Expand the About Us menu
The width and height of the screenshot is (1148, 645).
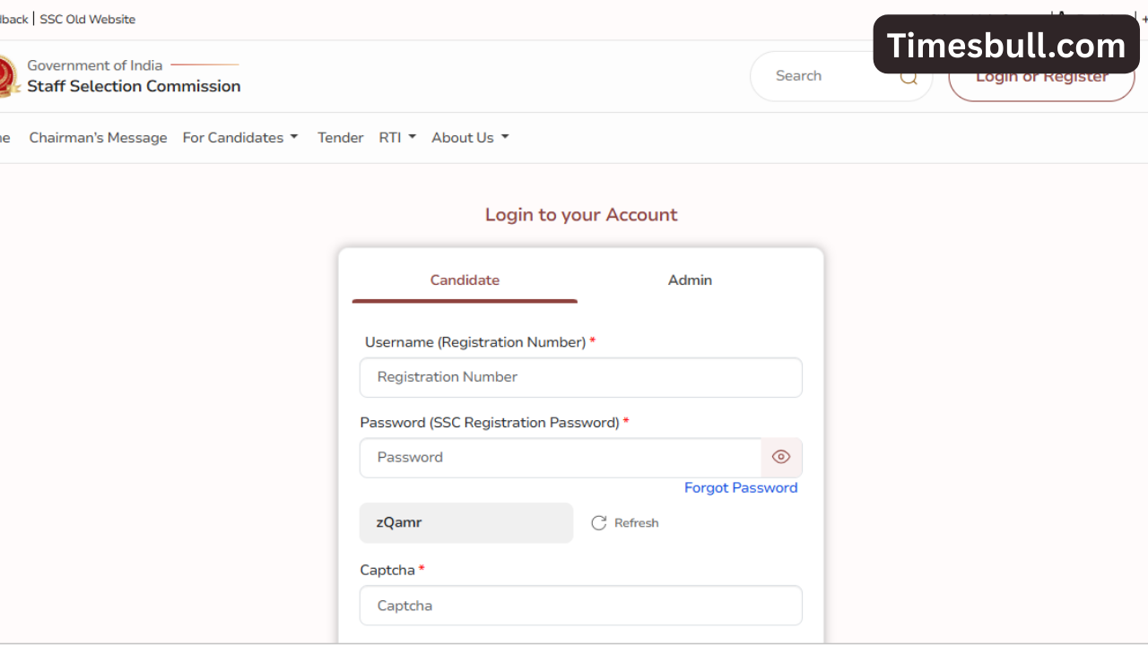(x=470, y=138)
